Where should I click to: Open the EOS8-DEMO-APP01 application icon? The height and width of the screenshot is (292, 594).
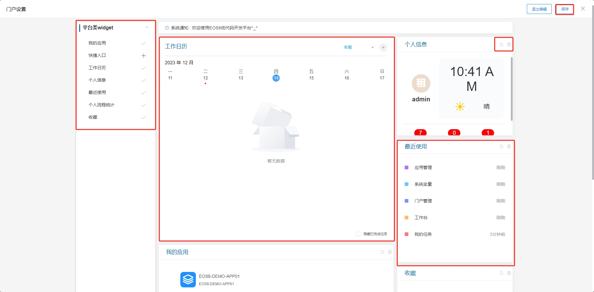[188, 279]
